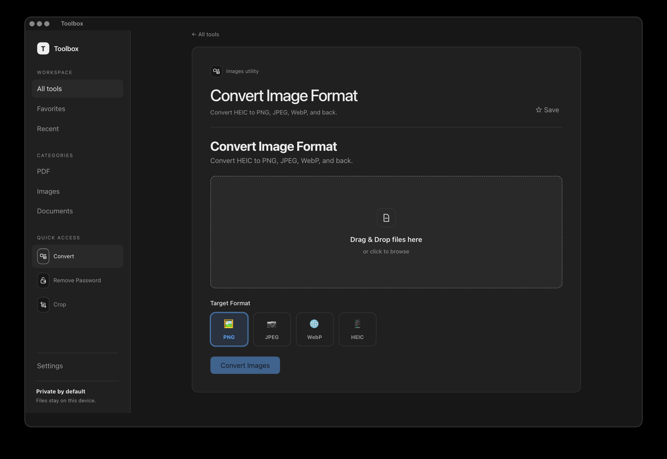Image resolution: width=667 pixels, height=459 pixels.
Task: Click the window minimize button
Action: [x=39, y=24]
